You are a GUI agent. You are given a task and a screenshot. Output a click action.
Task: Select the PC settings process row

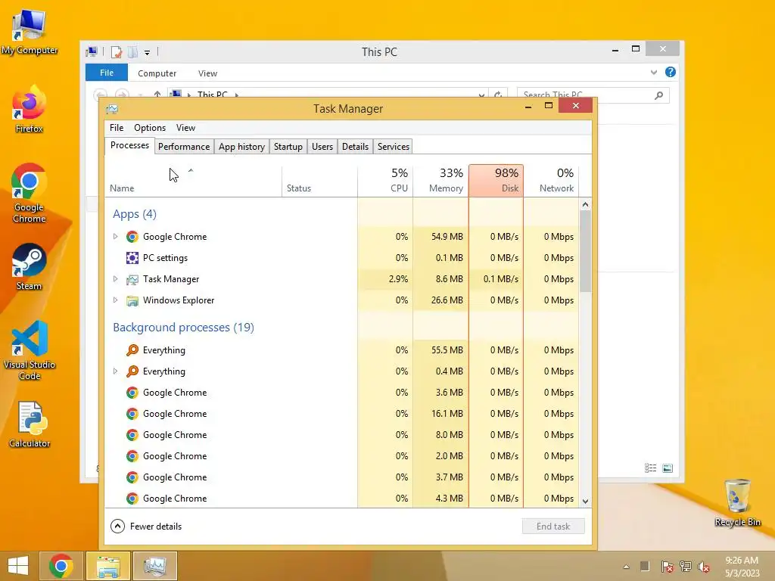coord(341,258)
